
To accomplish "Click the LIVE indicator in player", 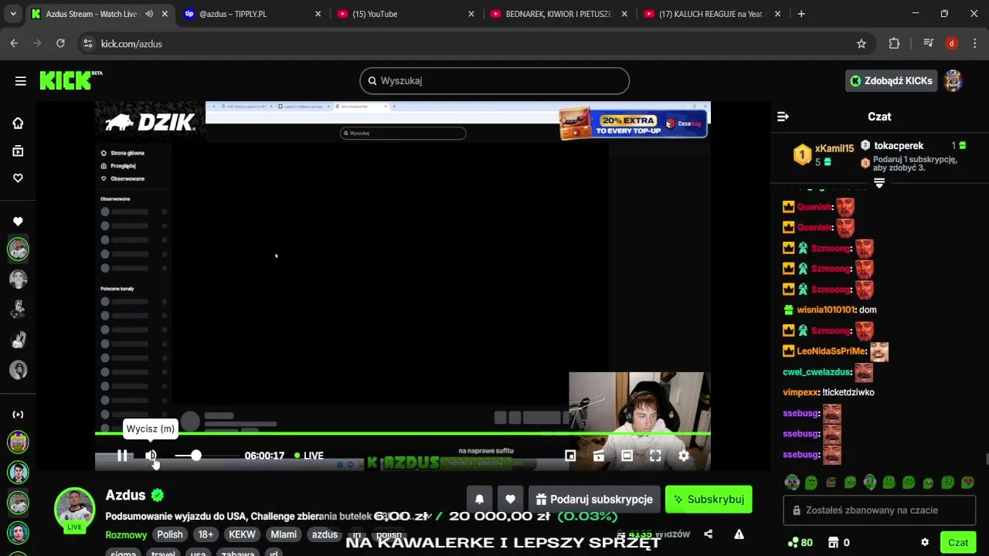I will (309, 456).
